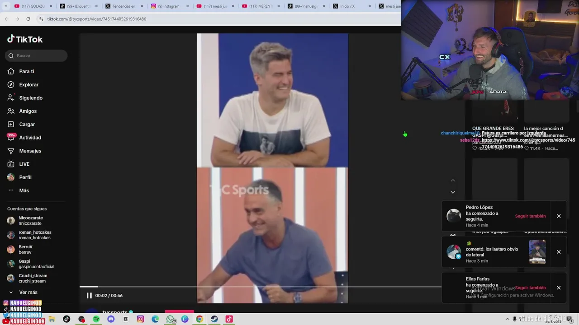The width and height of the screenshot is (579, 325).
Task: Go to the next video arrow
Action: coord(453,192)
